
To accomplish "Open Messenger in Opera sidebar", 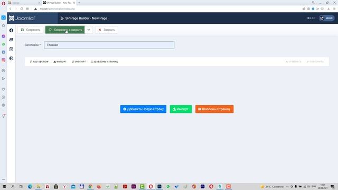I will point(4,36).
